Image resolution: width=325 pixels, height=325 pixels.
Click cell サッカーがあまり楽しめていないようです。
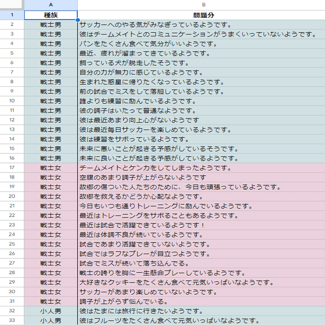click(201, 292)
